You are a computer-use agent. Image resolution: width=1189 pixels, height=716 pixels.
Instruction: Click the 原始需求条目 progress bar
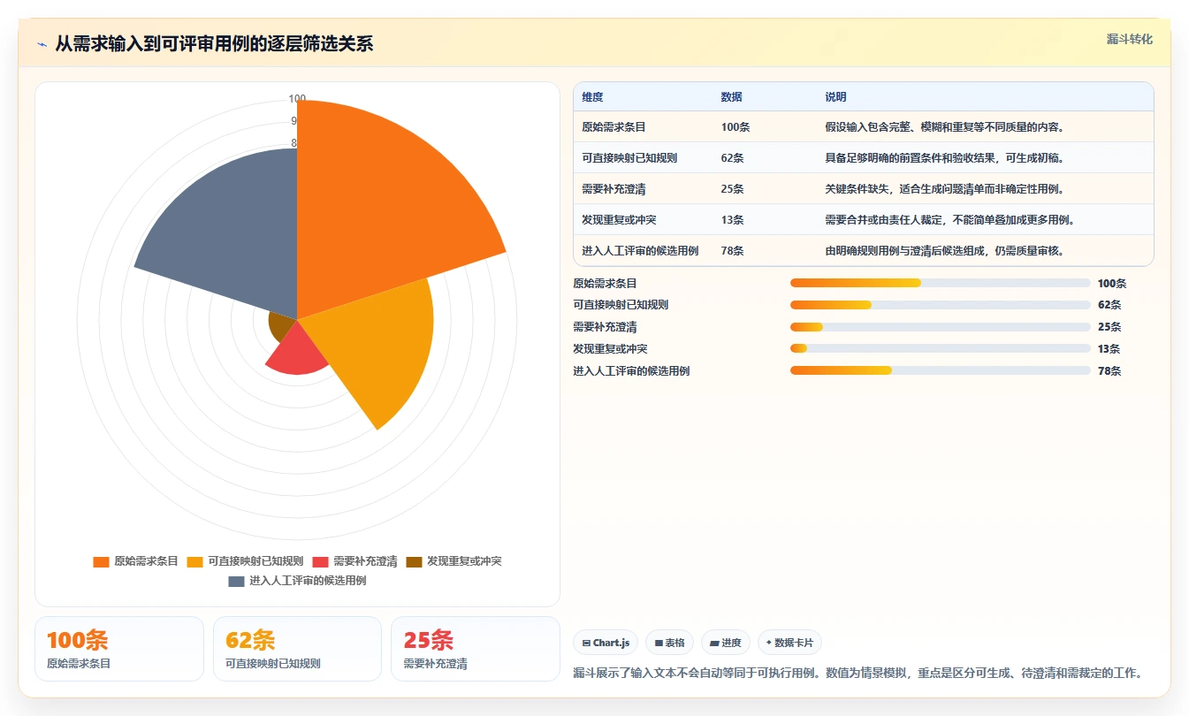(940, 283)
